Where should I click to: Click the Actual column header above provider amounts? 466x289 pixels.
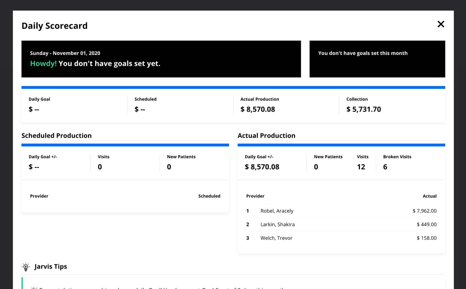tap(430, 196)
